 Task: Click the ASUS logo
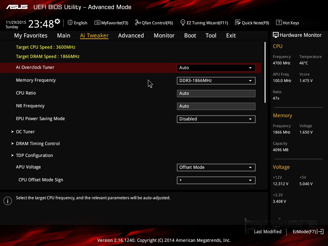[x=17, y=7]
